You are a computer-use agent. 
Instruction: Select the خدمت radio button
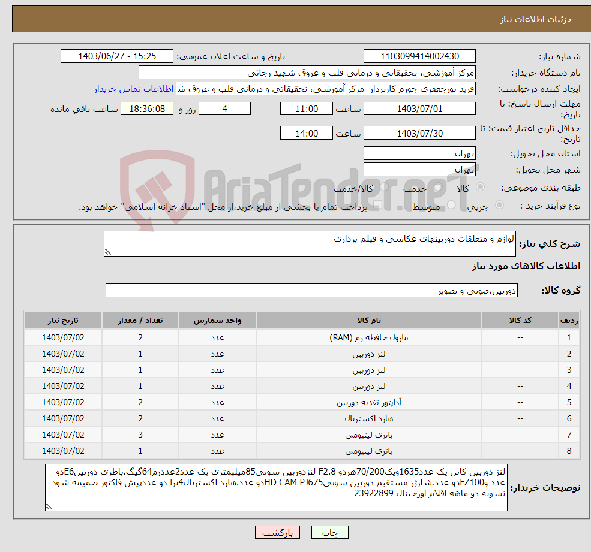click(x=437, y=187)
